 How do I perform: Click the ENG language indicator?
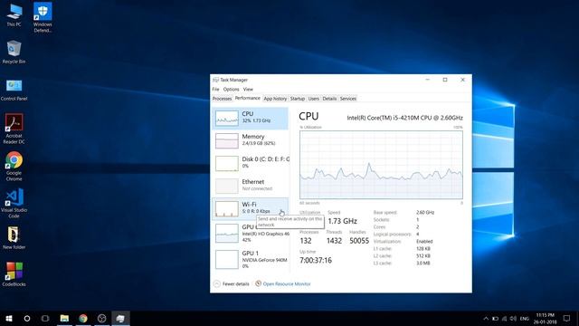click(x=525, y=319)
